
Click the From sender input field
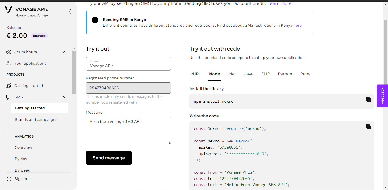[x=128, y=64]
